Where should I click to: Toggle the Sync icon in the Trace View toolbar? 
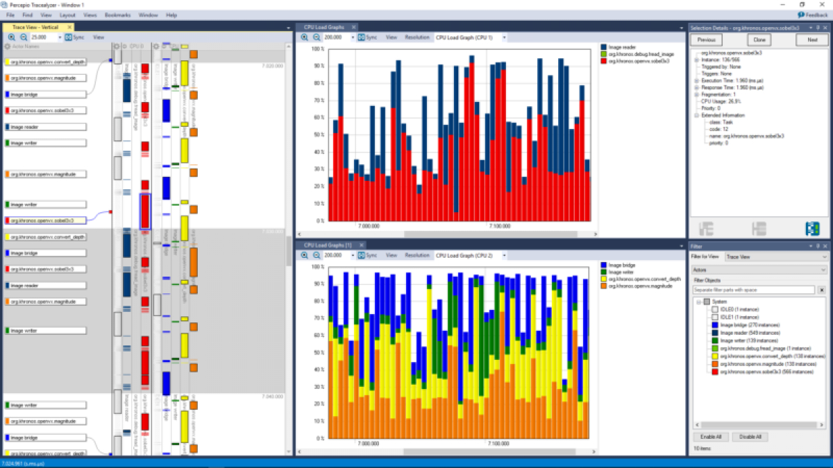(68, 37)
